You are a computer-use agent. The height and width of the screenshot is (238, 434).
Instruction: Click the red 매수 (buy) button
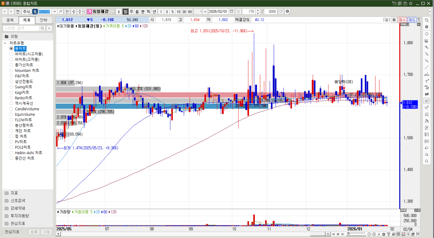coord(403,19)
